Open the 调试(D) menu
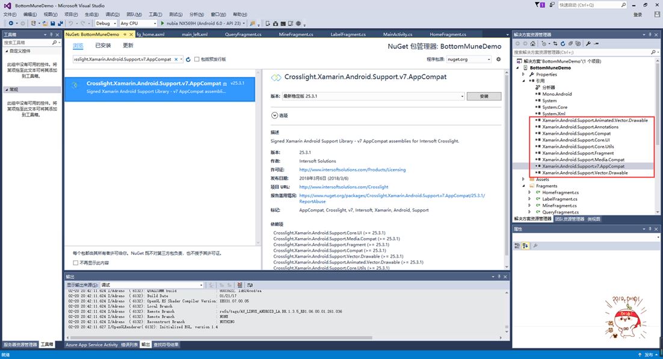This screenshot has height=359, width=663. [x=112, y=14]
